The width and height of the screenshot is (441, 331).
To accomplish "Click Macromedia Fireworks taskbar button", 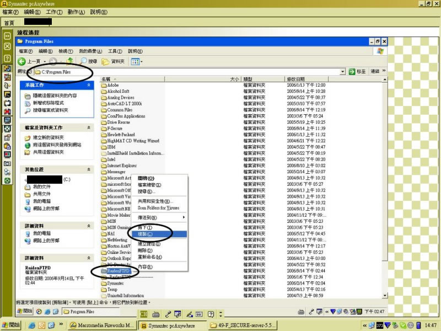I will tap(103, 325).
